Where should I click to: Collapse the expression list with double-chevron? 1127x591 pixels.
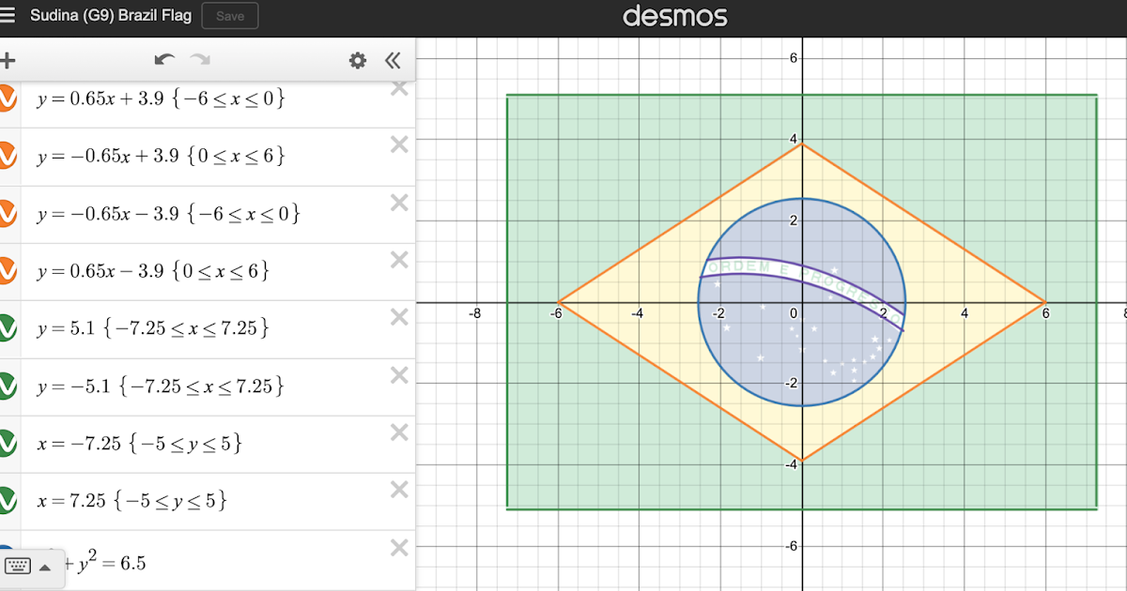(x=394, y=60)
